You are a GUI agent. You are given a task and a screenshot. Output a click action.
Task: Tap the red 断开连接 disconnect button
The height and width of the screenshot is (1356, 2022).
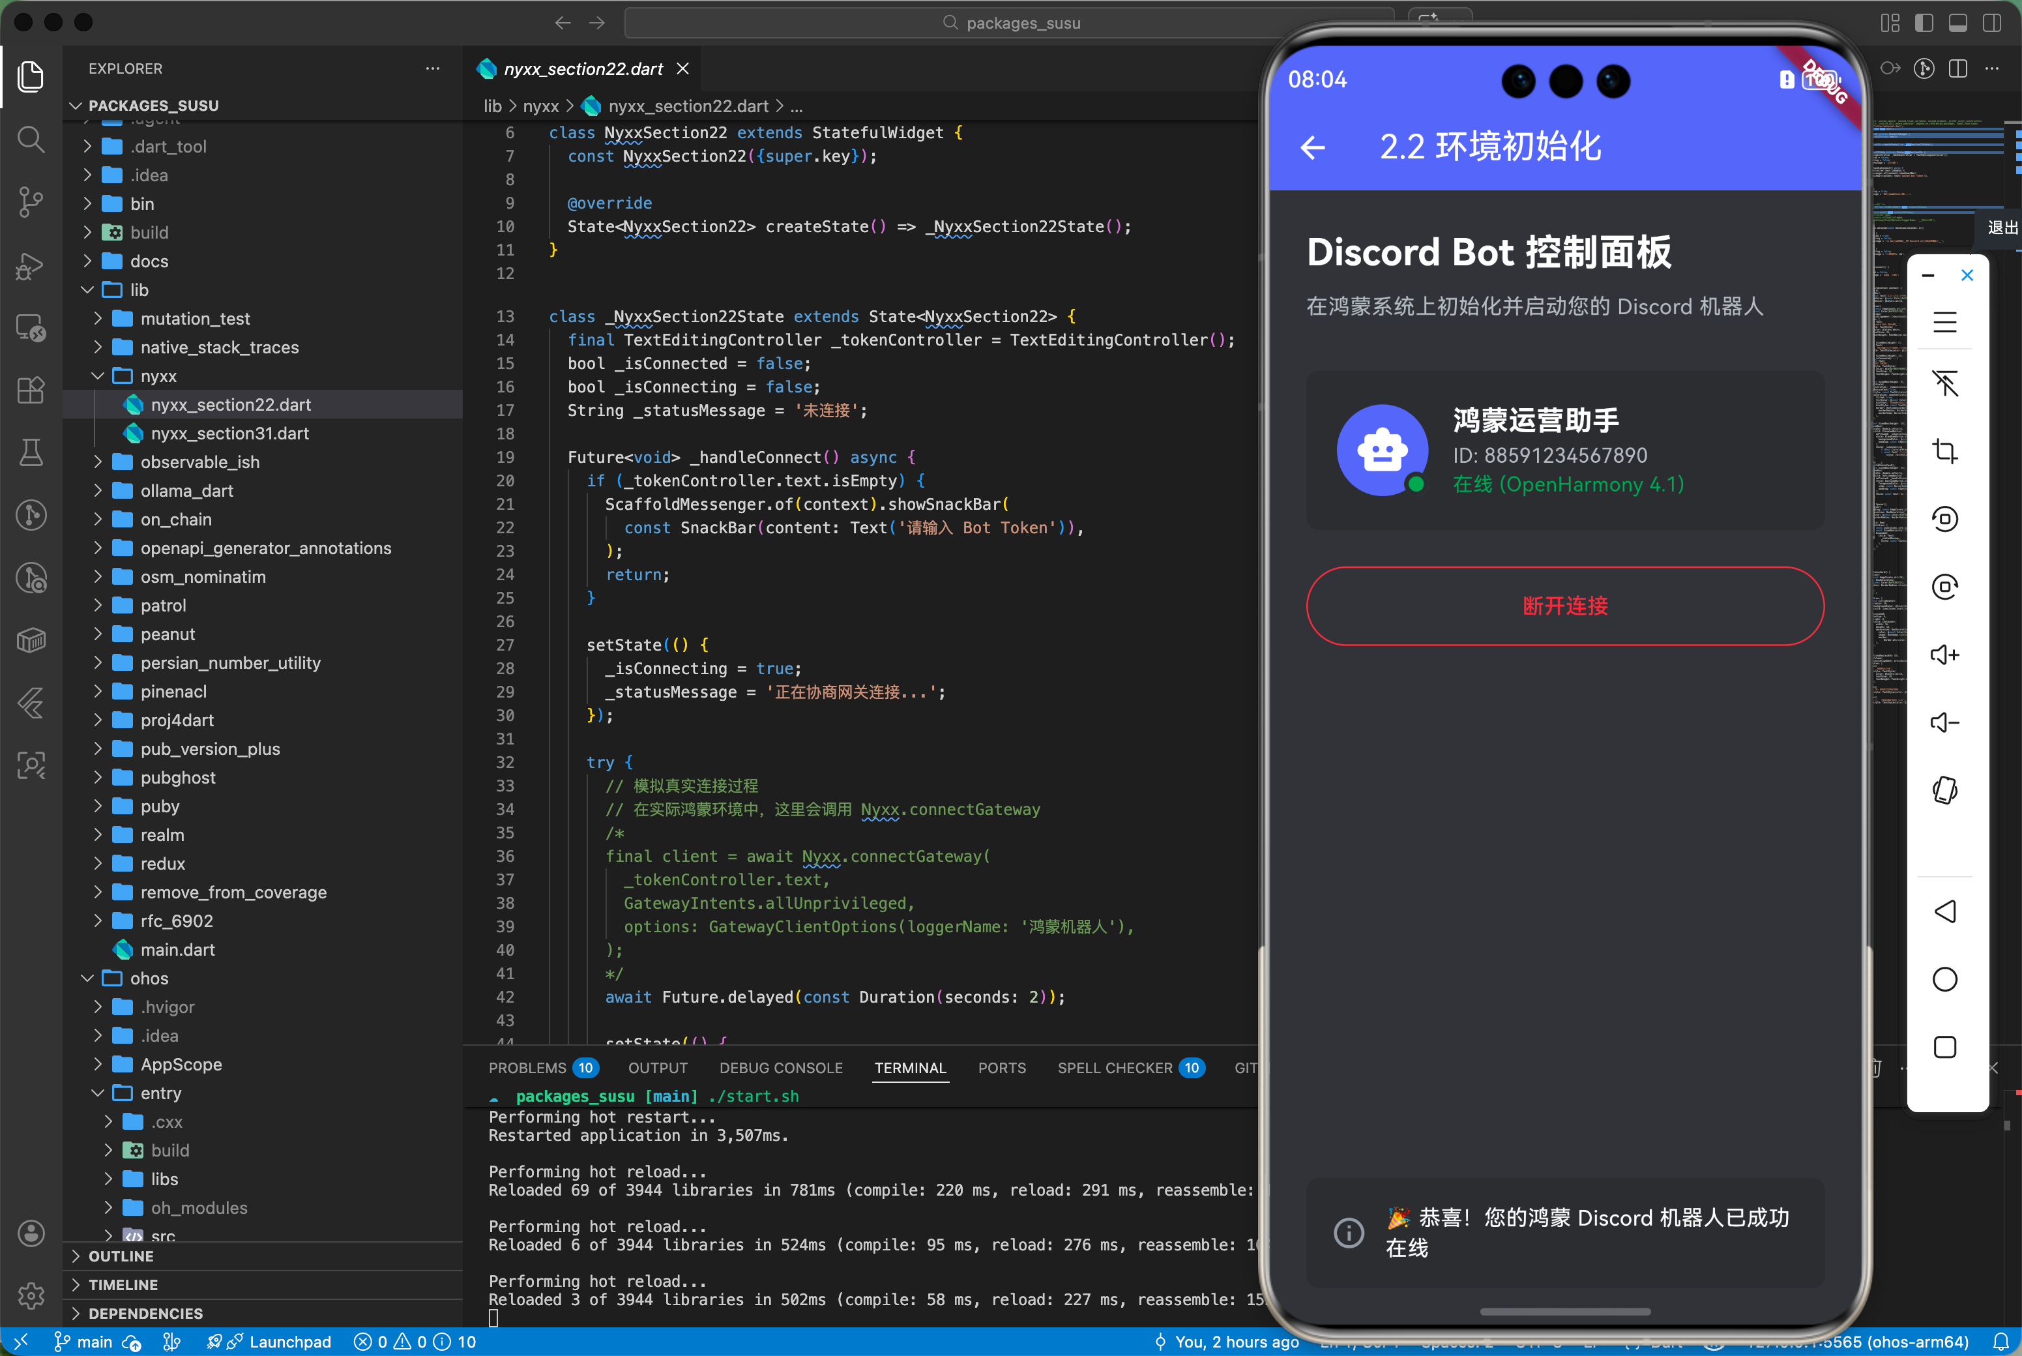1564,606
